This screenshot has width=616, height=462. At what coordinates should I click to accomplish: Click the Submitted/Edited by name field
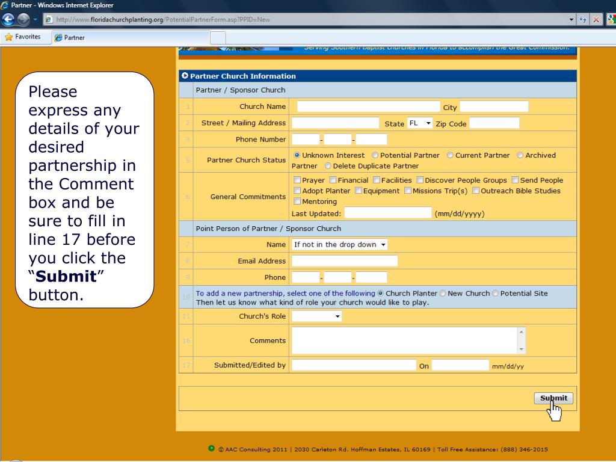pos(354,365)
